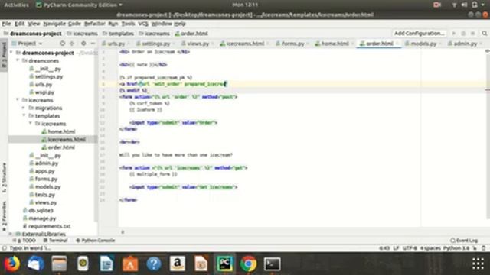Show Applications grid in the dock
Image resolution: width=490 pixels, height=275 pixels.
point(478,264)
